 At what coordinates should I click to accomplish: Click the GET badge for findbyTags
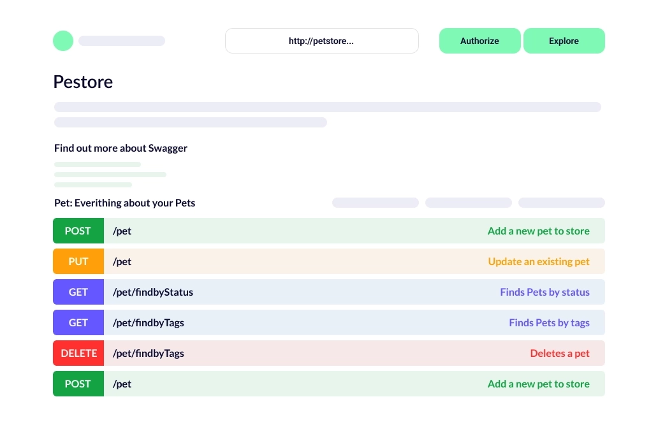pos(78,322)
